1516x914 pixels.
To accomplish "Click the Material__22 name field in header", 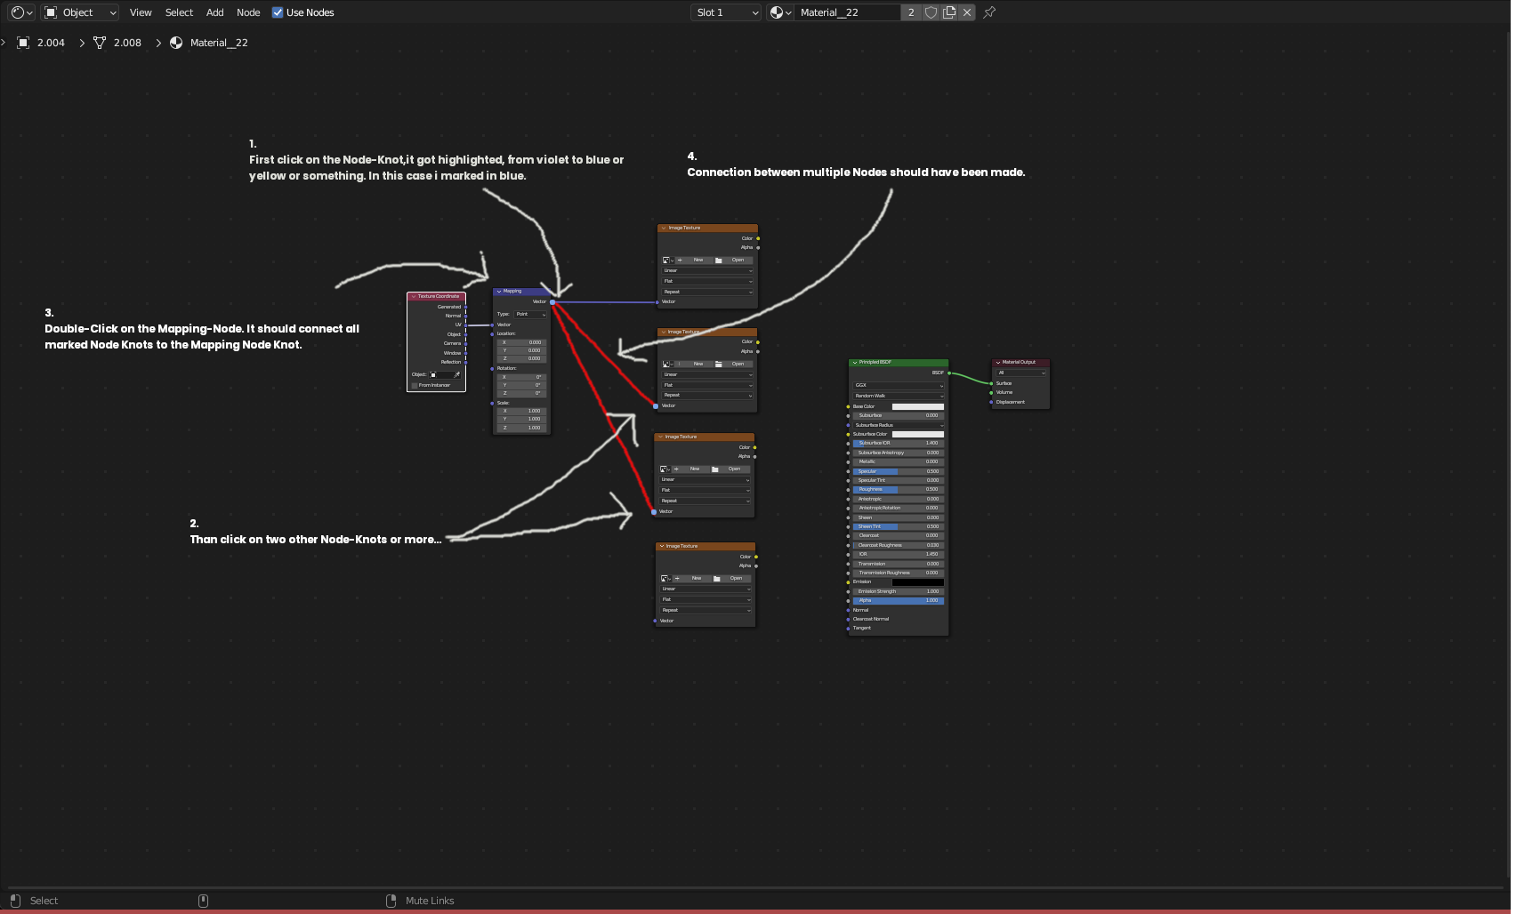I will tap(848, 12).
